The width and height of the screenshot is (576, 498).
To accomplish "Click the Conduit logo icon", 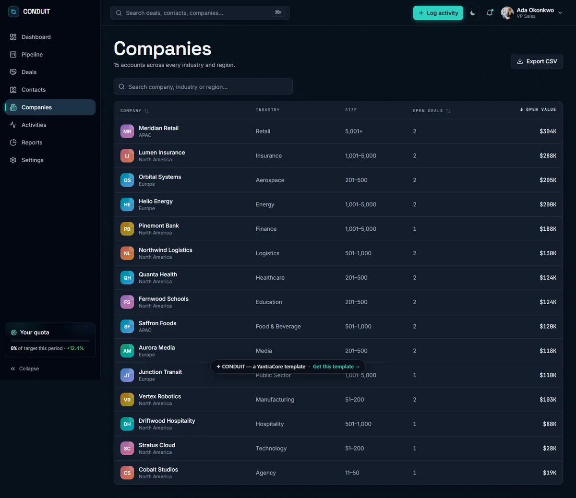I will tap(13, 12).
